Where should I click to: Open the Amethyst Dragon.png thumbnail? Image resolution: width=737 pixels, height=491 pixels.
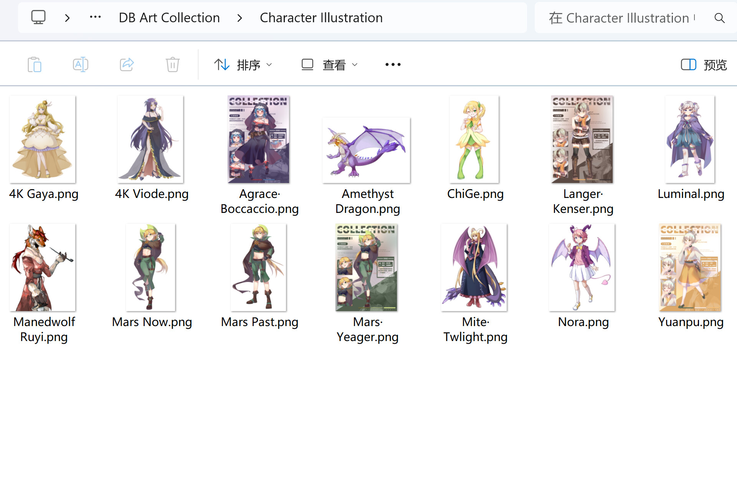point(366,150)
